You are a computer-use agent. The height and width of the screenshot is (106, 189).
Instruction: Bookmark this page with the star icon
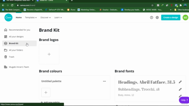click(x=152, y=5)
